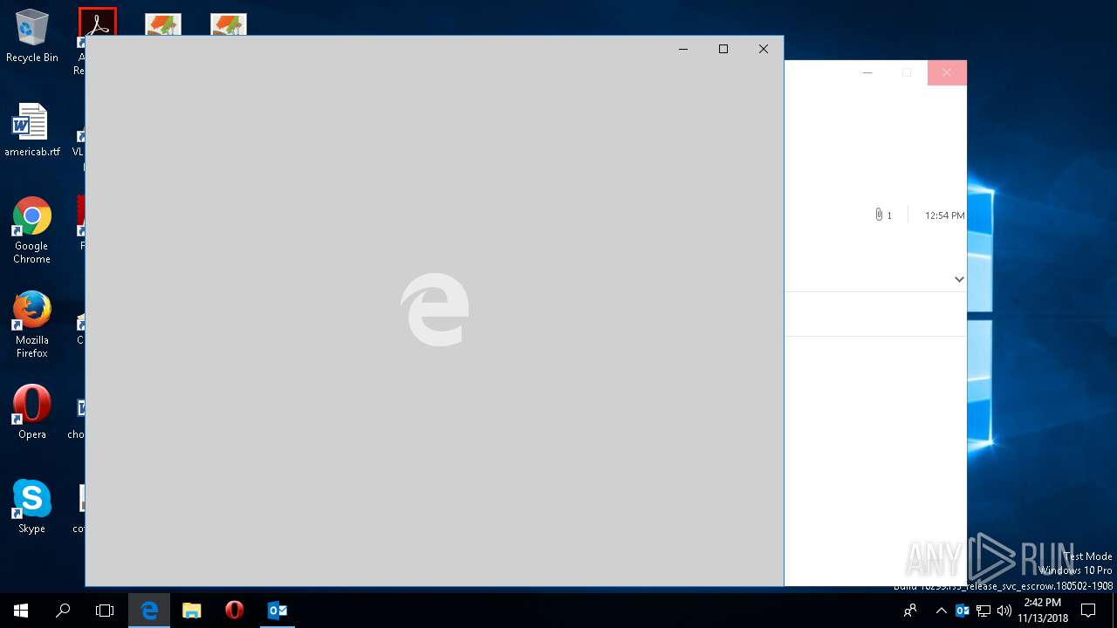
Task: Open the taskbar clock showing 2:42 PM
Action: click(x=1043, y=611)
